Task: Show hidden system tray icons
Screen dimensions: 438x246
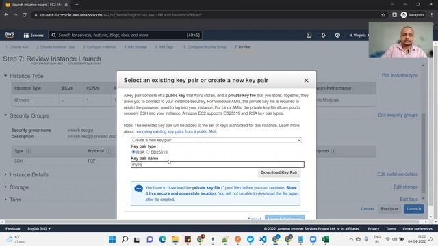Action: [351, 239]
